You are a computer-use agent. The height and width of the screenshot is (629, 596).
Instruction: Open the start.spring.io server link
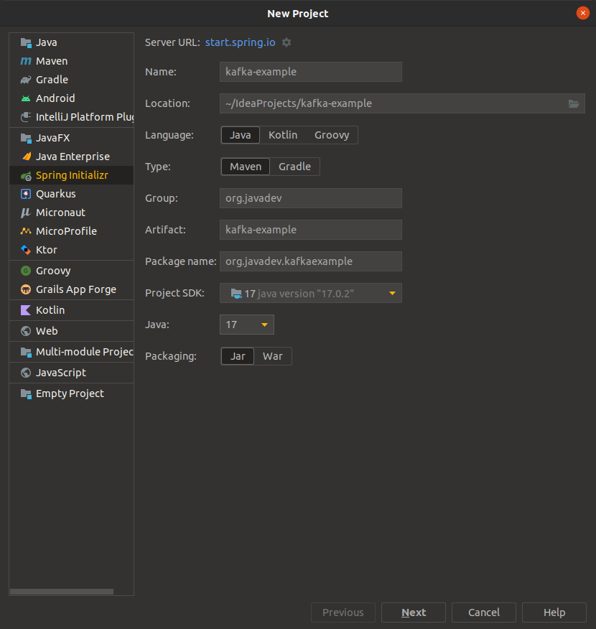tap(241, 42)
